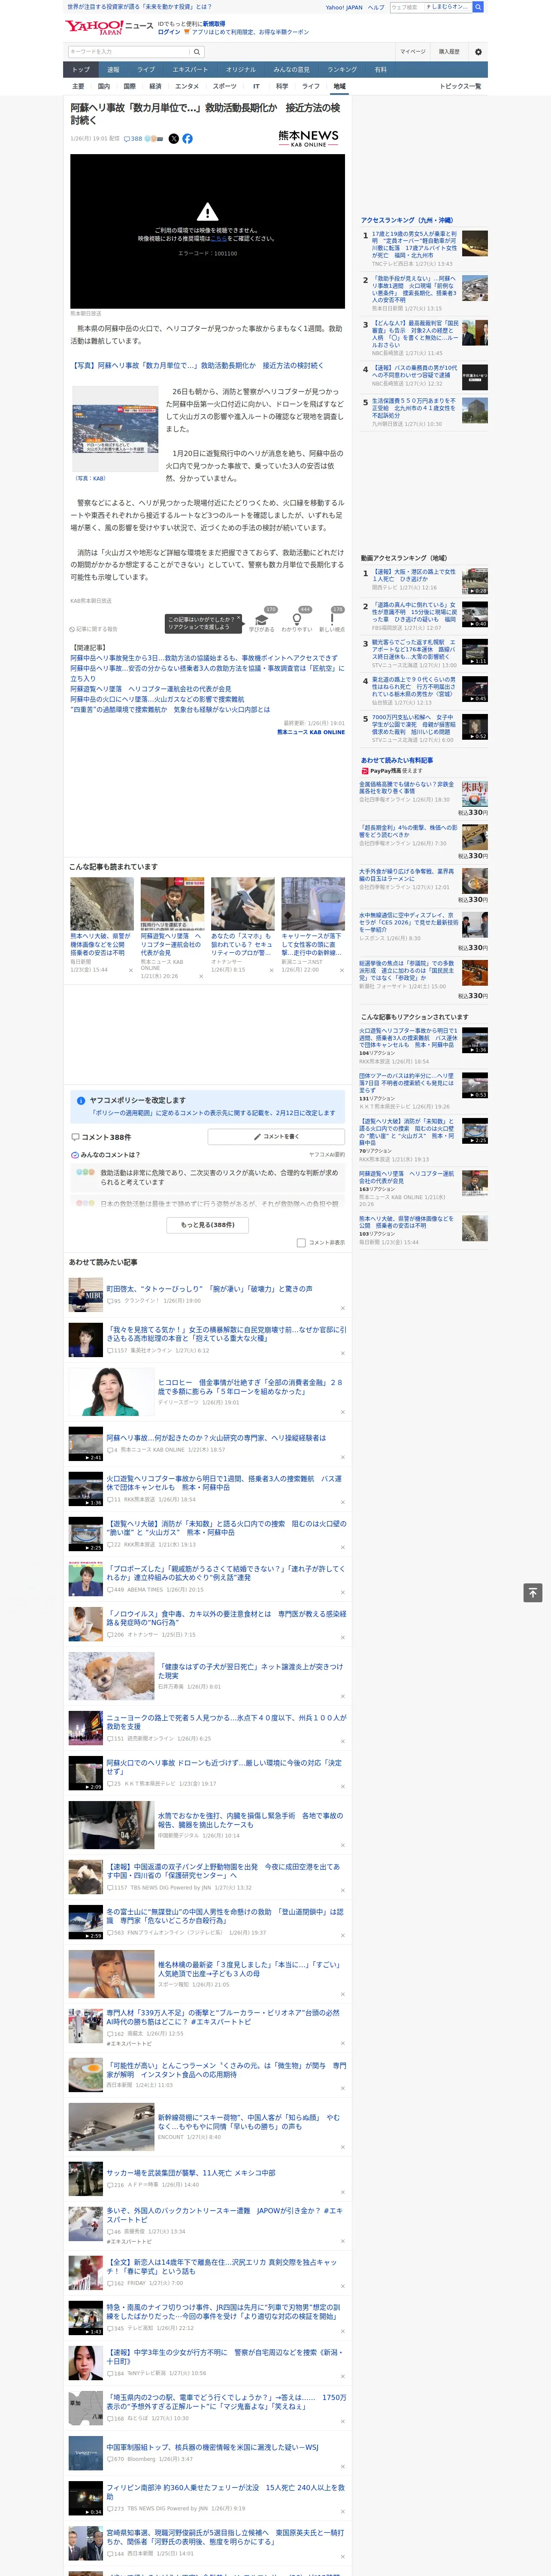Open access ranking item 1 about 17歳と19歳
551x2576 pixels.
(x=414, y=245)
